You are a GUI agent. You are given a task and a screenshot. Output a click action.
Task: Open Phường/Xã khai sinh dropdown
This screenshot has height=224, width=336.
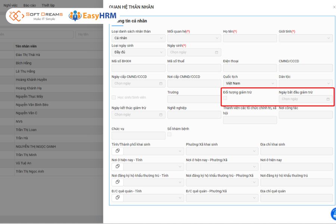point(222,151)
